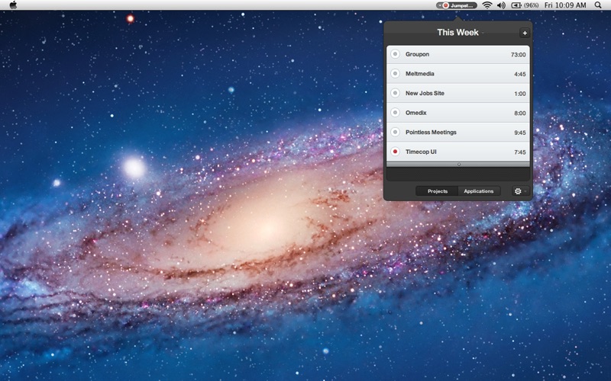Click the battery status icon
The image size is (611, 381).
[x=516, y=5]
